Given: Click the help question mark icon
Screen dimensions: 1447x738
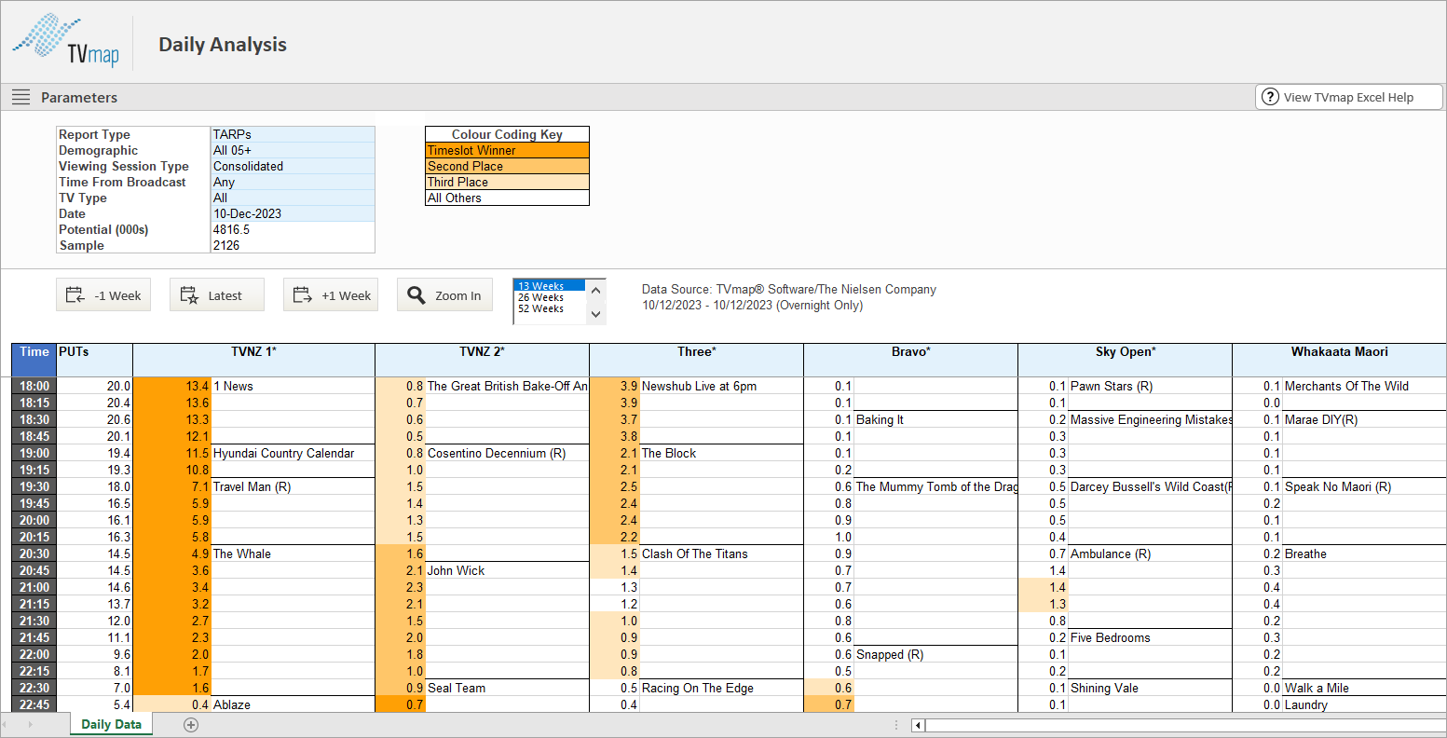Looking at the screenshot, I should [1270, 97].
